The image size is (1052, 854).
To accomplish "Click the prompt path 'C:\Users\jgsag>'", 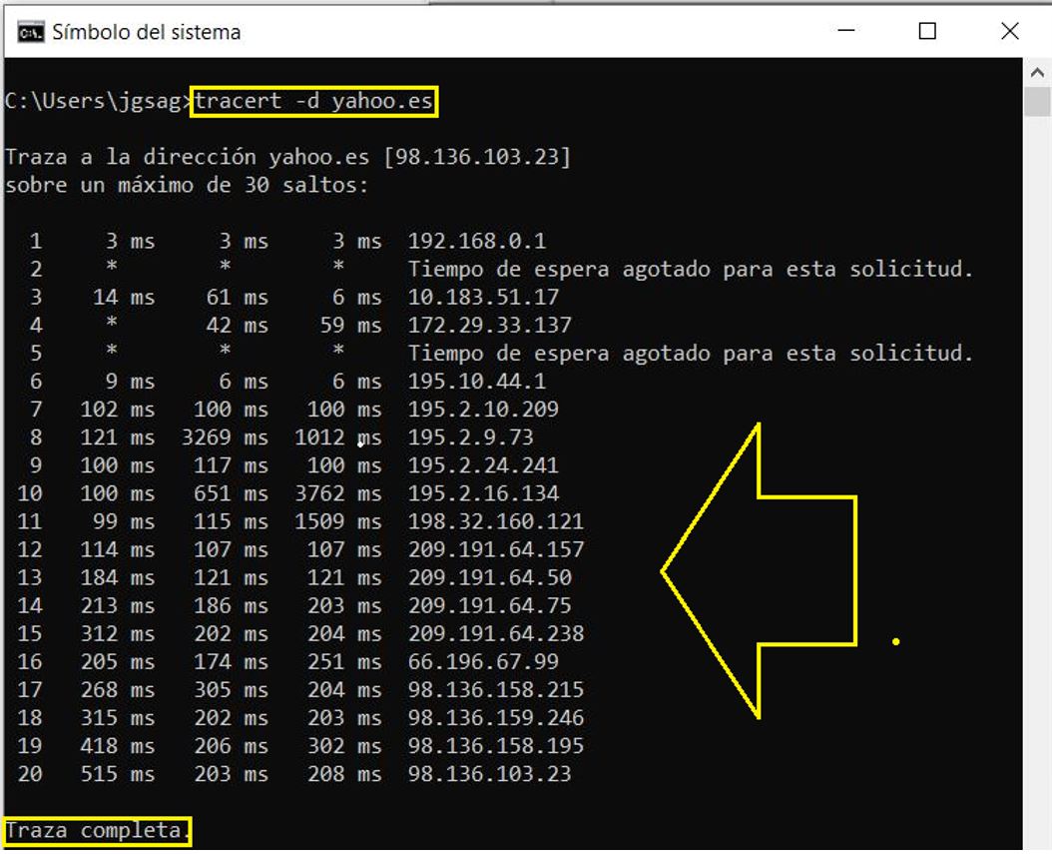I will click(98, 101).
